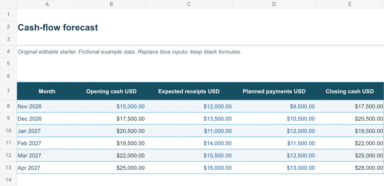Viewport: 384px width, 186px height.
Task: Click Jan 2027 planned payments $12,000.00 cell
Action: 274,131
